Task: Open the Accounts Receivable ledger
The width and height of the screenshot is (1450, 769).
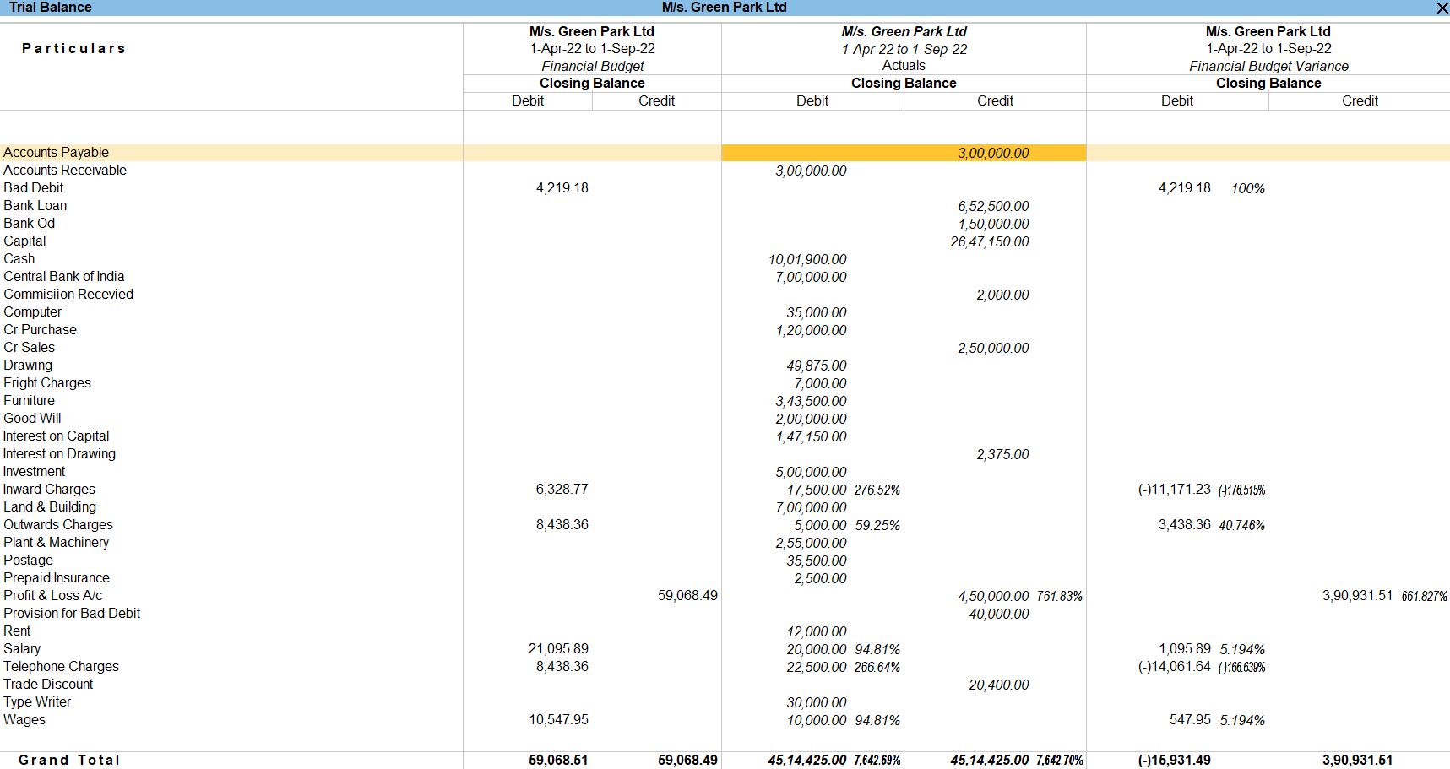Action: [x=65, y=171]
